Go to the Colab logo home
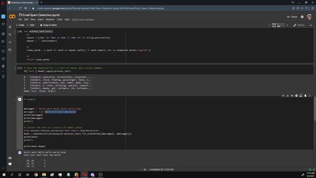The image size is (316, 178). (12, 16)
